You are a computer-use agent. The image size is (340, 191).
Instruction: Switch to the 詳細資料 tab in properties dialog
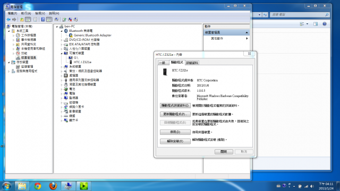pos(192,63)
